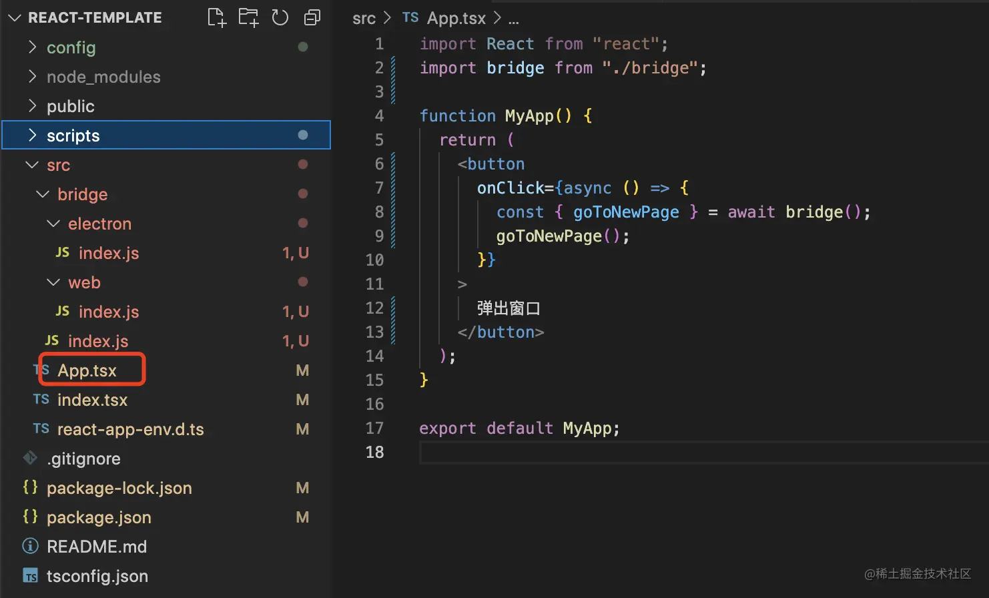Select the scripts folder row
The image size is (989, 598).
click(x=166, y=135)
